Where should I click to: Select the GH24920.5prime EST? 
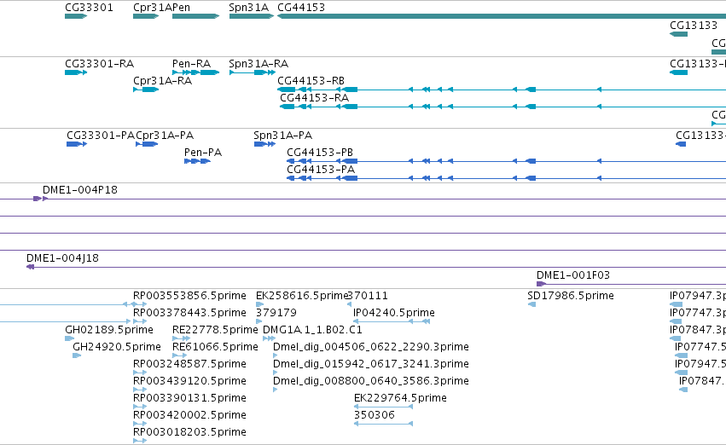pos(77,355)
